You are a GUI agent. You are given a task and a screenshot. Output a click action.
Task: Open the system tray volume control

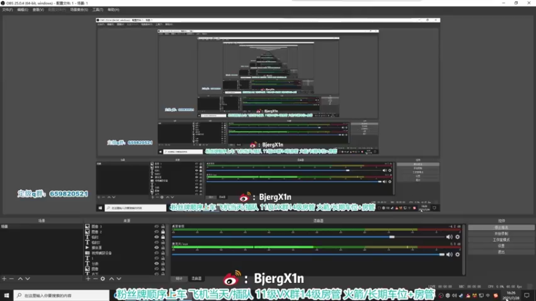[454, 296]
